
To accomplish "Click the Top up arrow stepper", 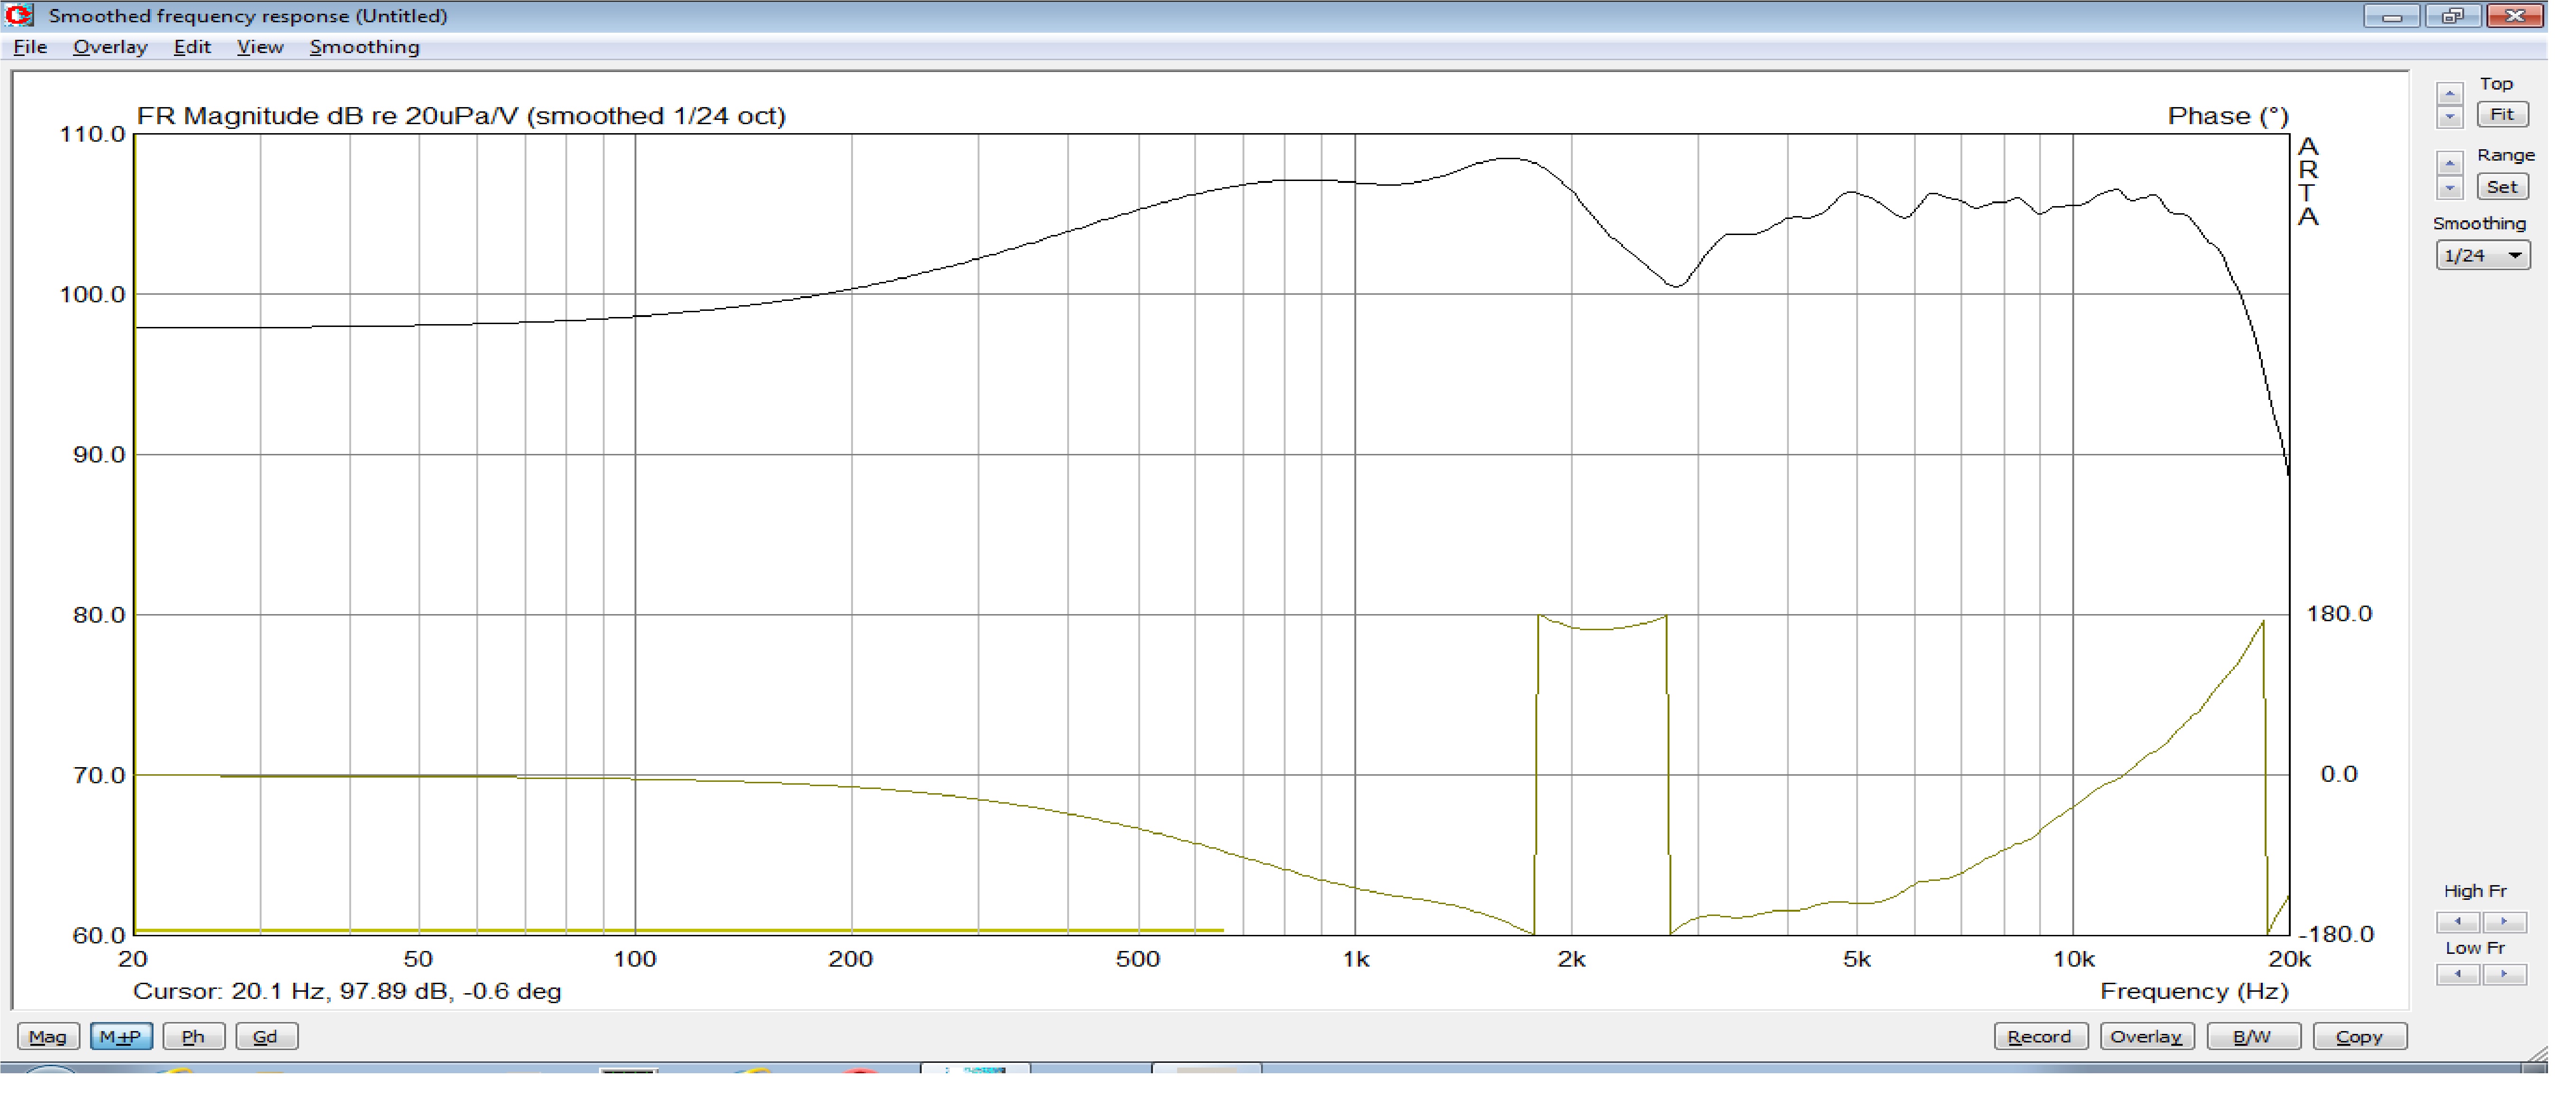I will [2449, 94].
